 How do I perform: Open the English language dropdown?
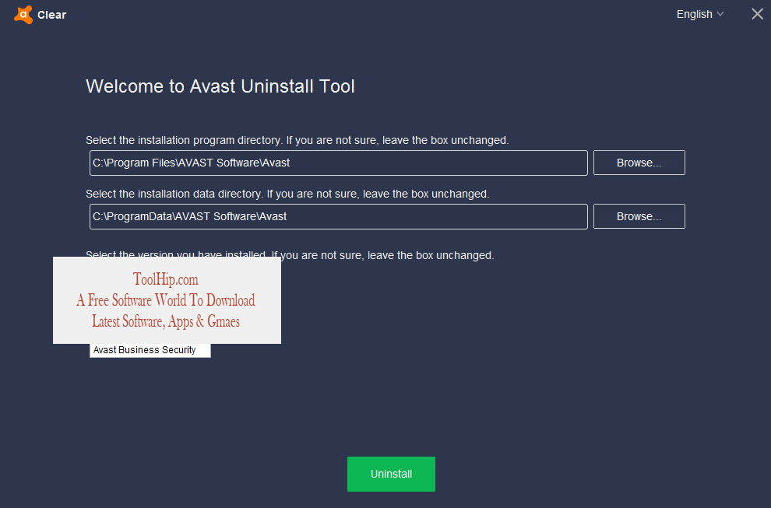699,14
